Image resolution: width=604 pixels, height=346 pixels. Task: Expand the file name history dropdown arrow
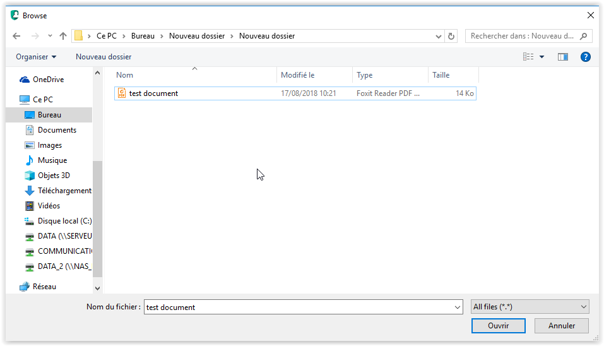(x=458, y=307)
